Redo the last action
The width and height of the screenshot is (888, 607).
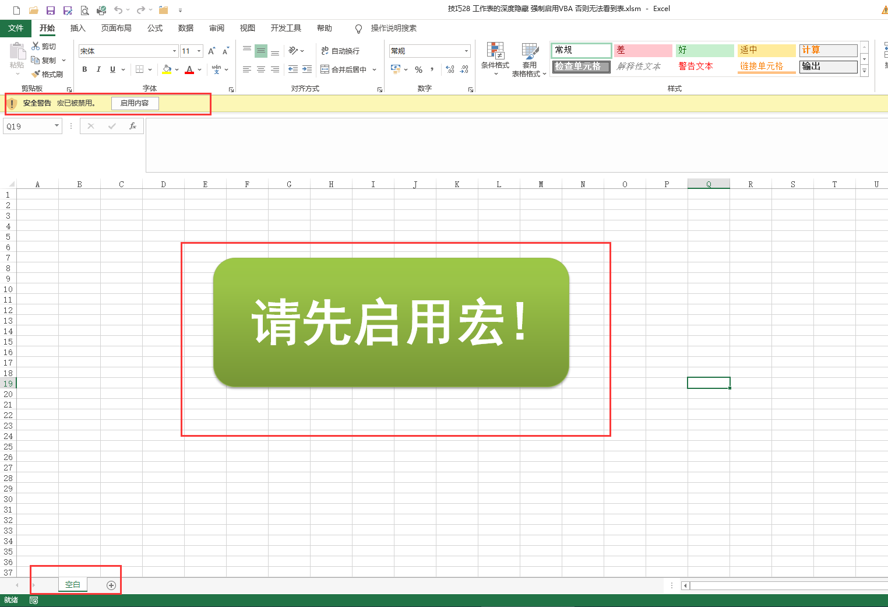coord(140,10)
